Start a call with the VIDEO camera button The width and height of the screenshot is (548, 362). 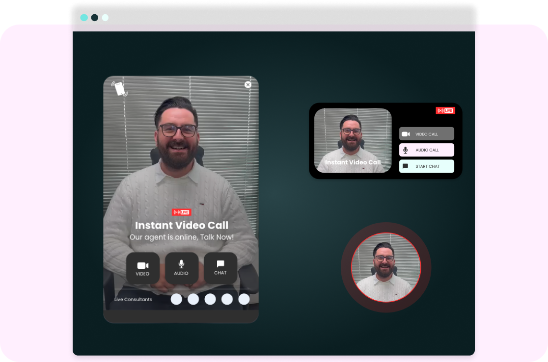pos(142,268)
